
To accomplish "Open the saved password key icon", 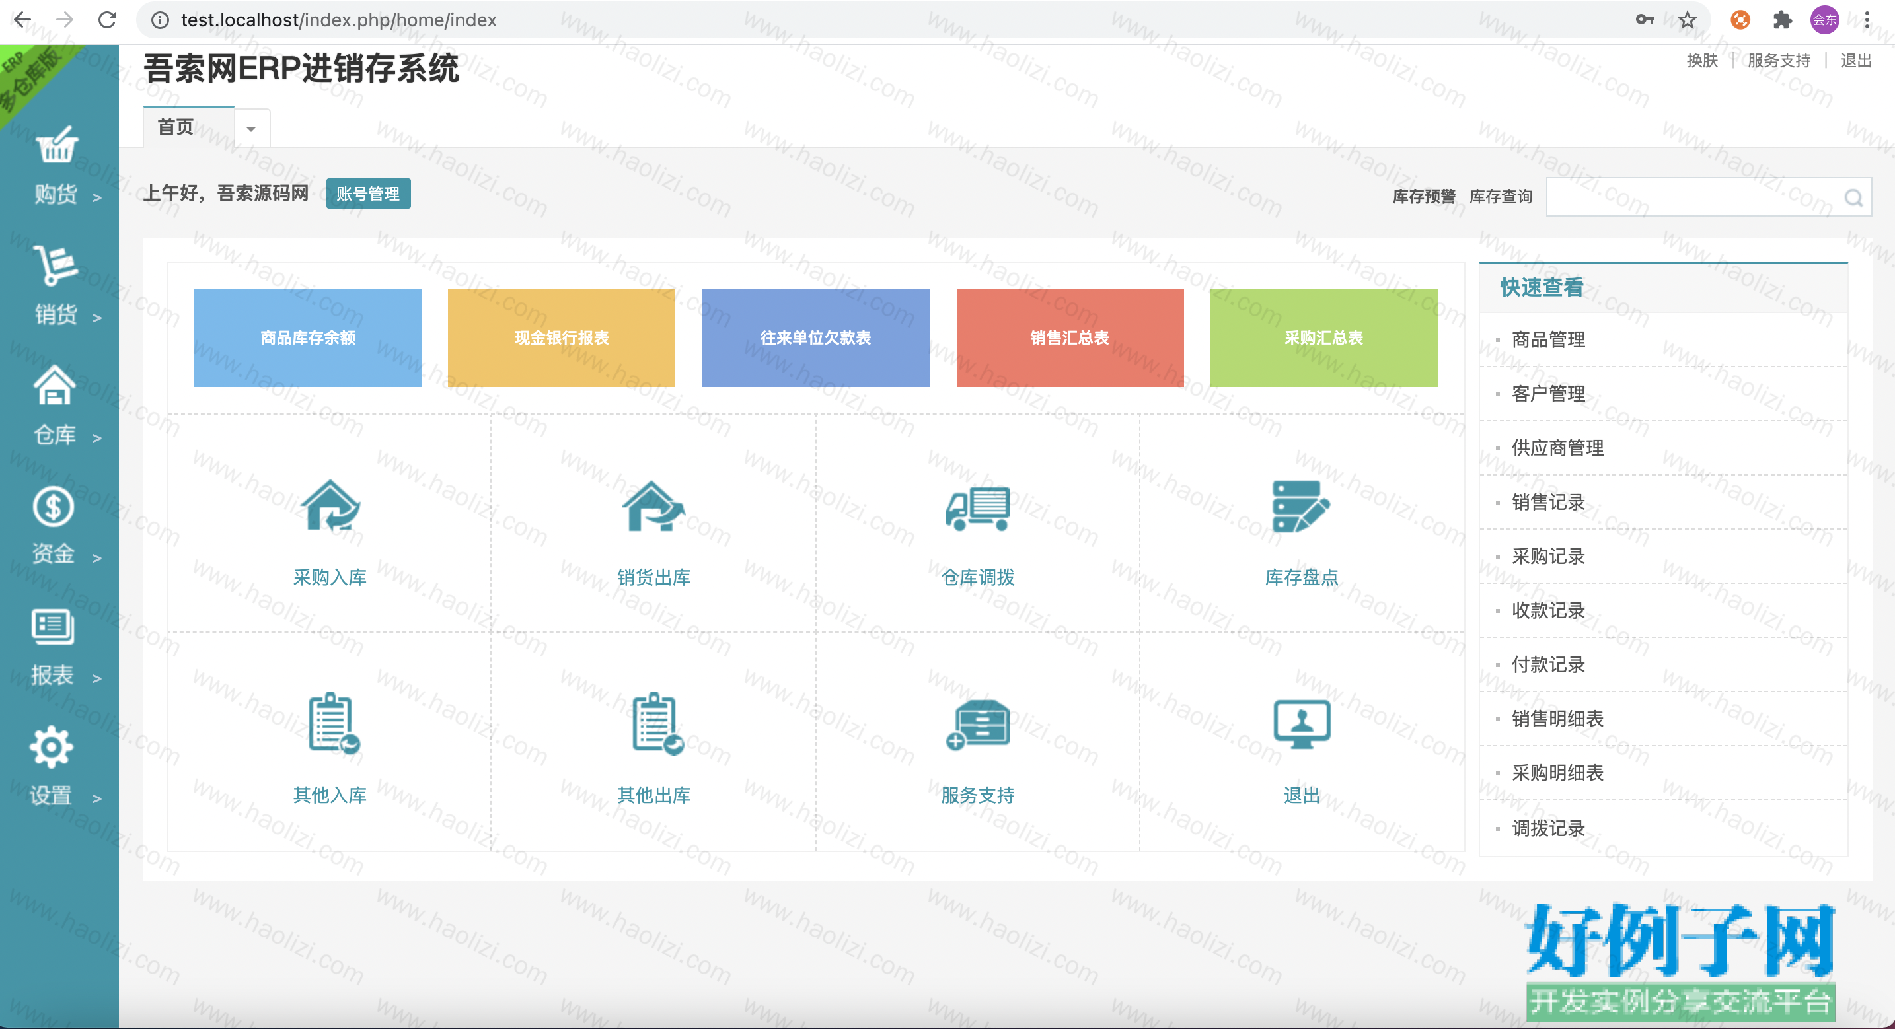I will [x=1645, y=20].
